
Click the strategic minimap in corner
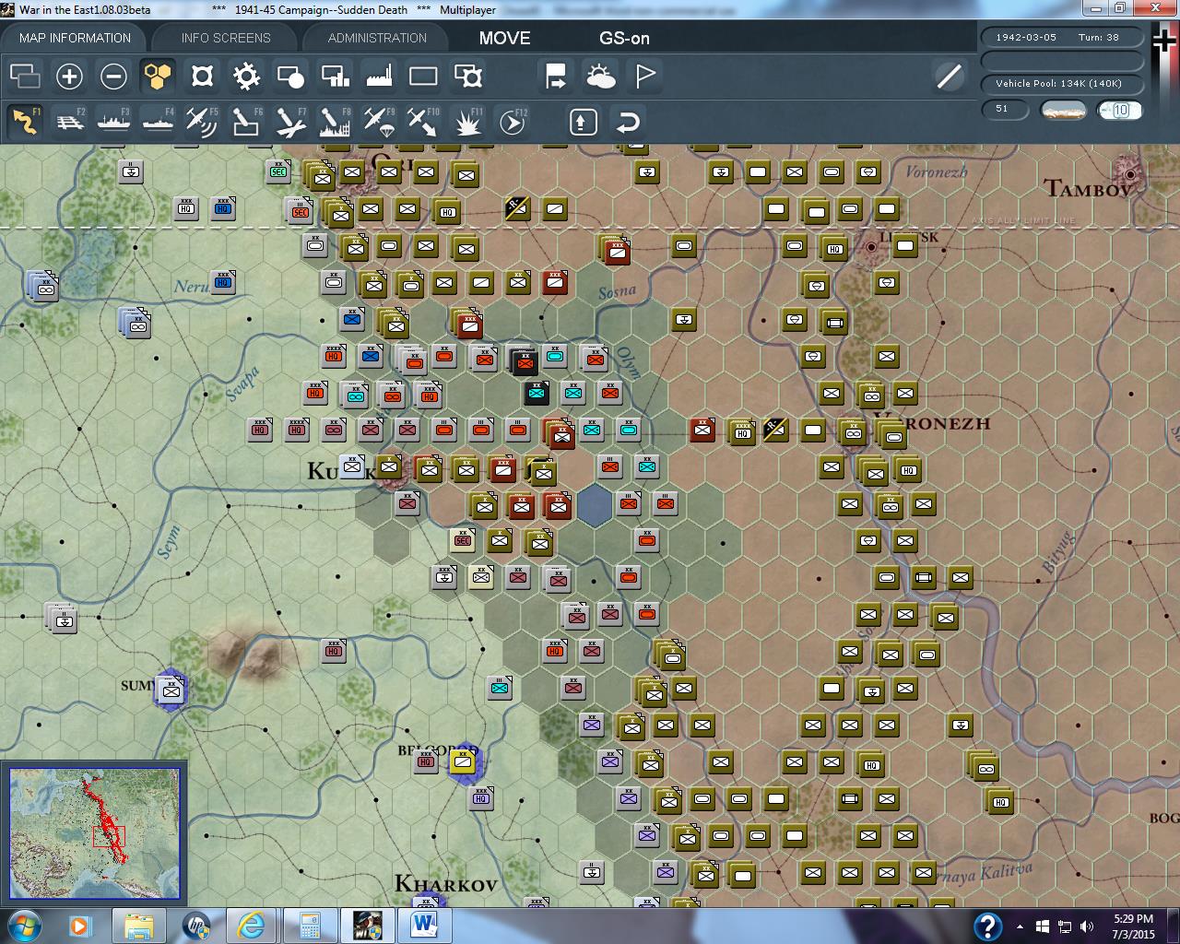[94, 833]
